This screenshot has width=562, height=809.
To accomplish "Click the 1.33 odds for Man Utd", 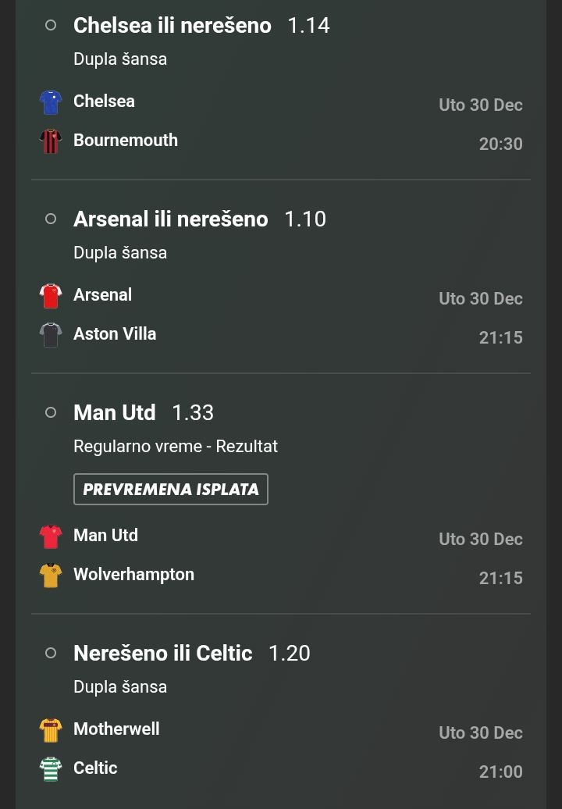I will click(x=193, y=412).
